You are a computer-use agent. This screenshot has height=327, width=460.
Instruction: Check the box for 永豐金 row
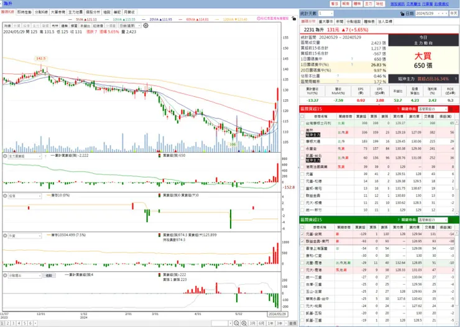click(x=302, y=149)
